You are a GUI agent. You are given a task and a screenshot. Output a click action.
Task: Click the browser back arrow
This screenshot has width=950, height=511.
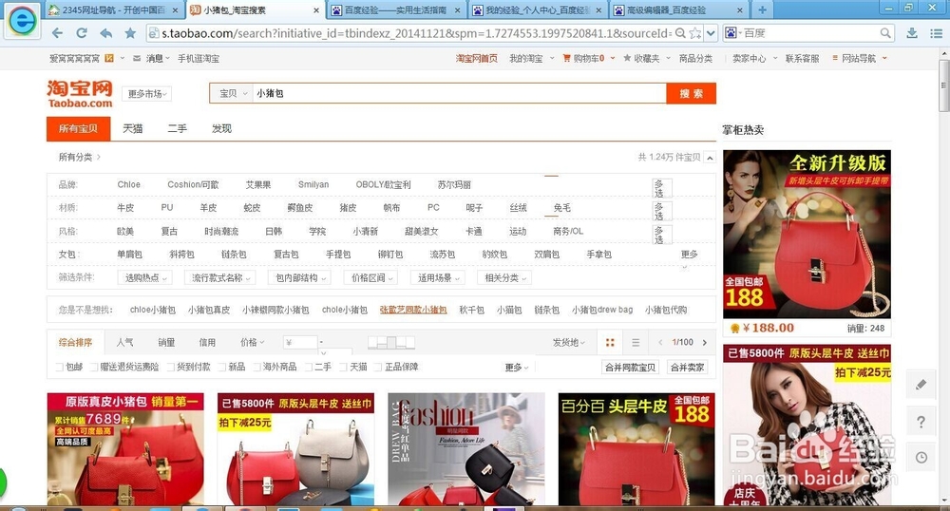pyautogui.click(x=57, y=33)
